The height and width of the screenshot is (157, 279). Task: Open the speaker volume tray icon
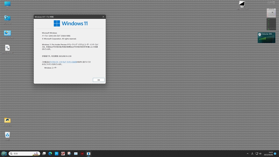(x=260, y=154)
